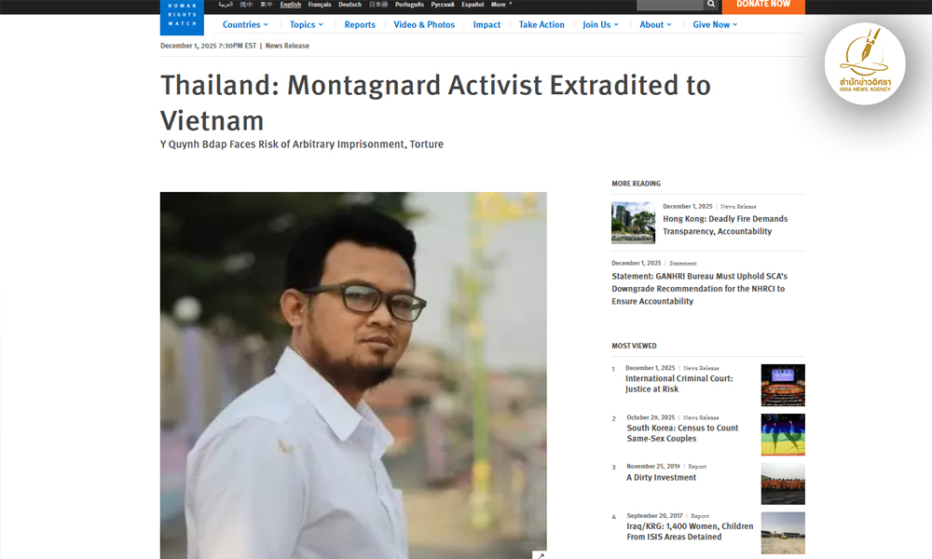Expand the About menu
This screenshot has width=932, height=559.
click(655, 24)
